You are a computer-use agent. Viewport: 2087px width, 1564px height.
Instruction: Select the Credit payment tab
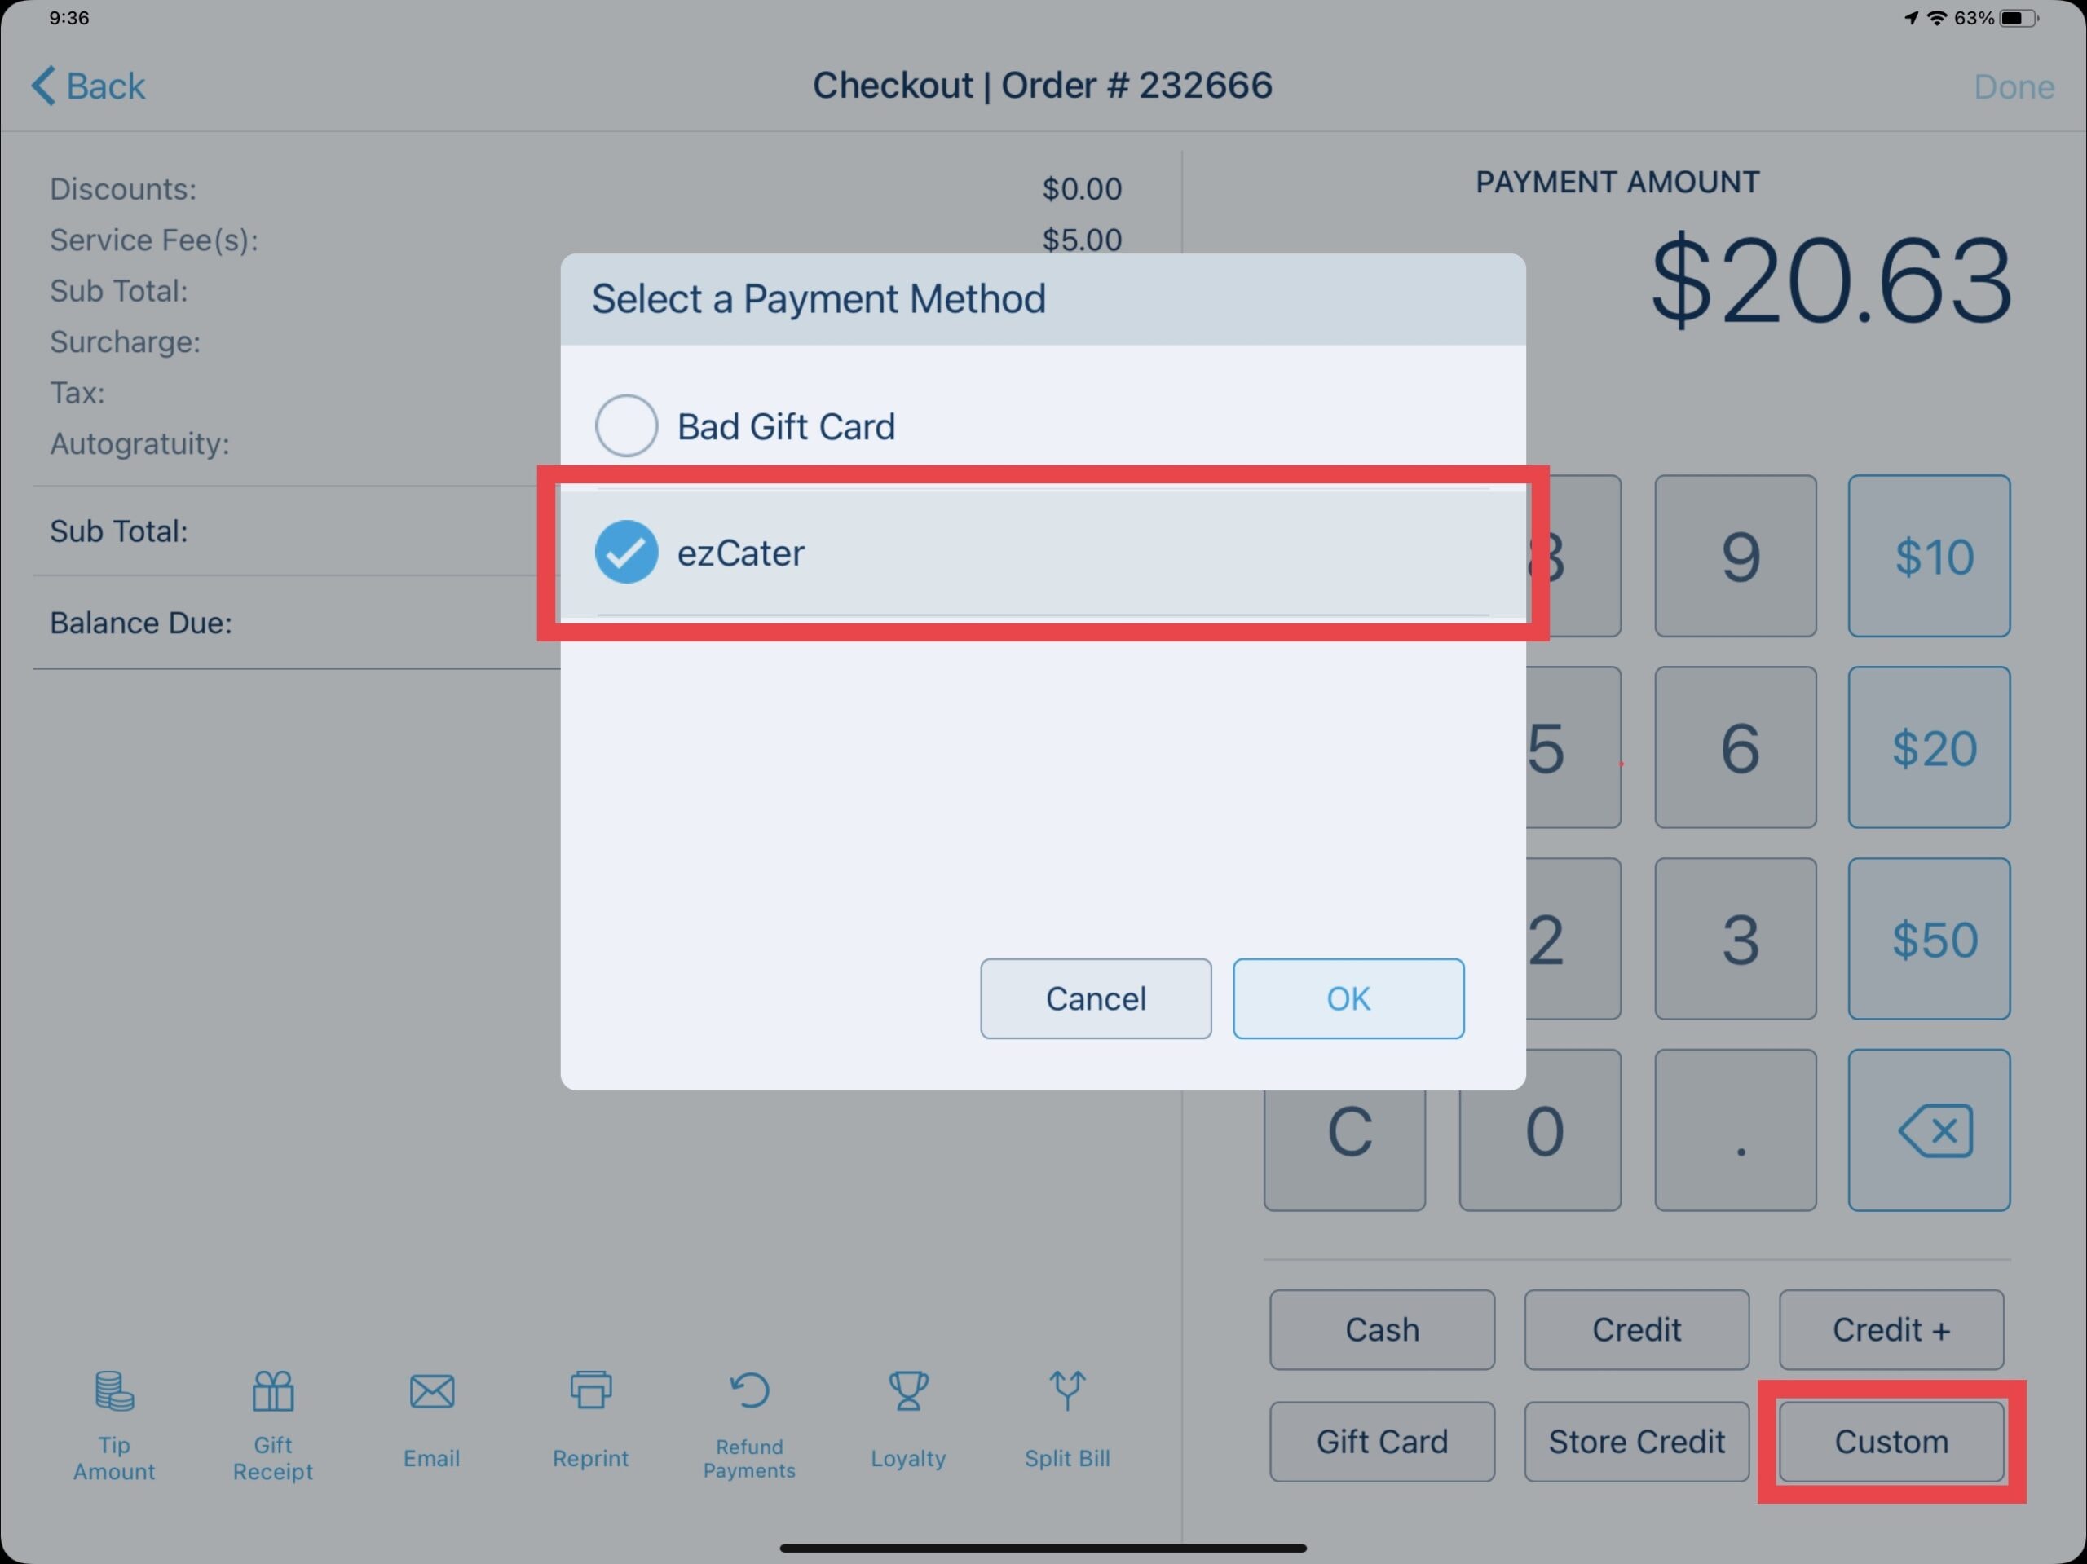(x=1637, y=1331)
